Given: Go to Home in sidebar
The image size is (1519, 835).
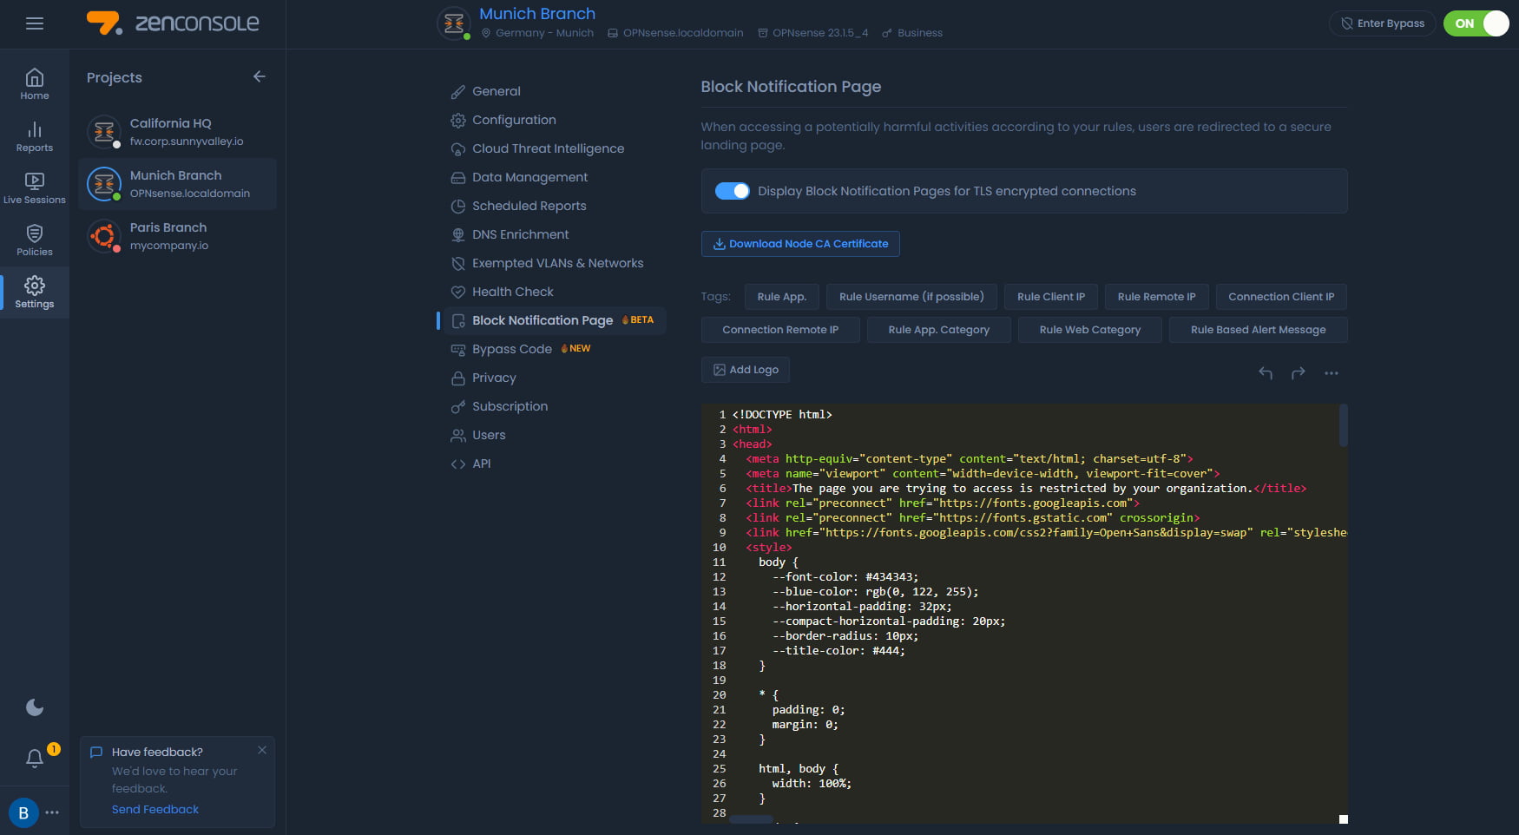Looking at the screenshot, I should tap(35, 84).
